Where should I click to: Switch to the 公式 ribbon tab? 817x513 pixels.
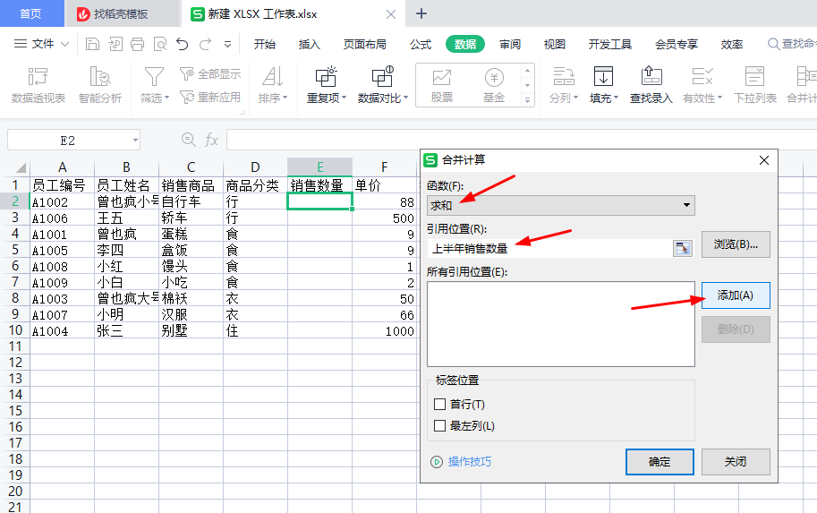click(x=421, y=44)
